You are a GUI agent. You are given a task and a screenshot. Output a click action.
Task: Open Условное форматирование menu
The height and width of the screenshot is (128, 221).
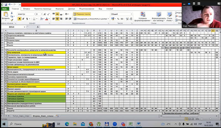143,17
